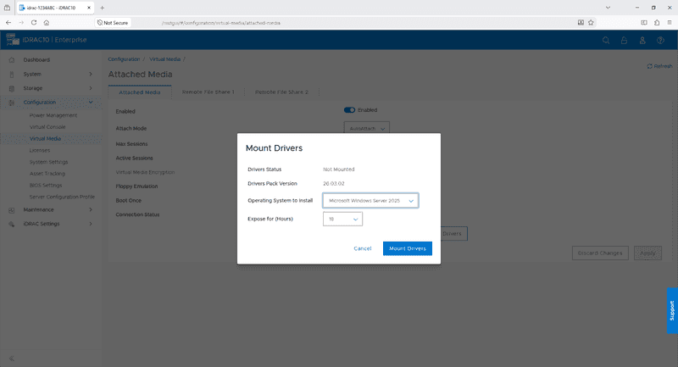Click the browser address bar URL

pyautogui.click(x=221, y=23)
